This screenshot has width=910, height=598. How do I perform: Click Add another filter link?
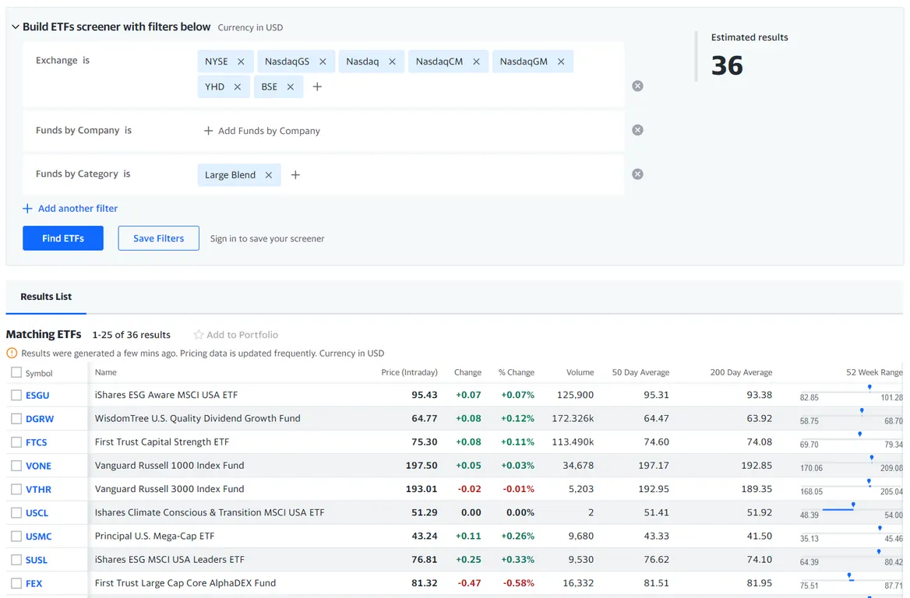point(70,208)
